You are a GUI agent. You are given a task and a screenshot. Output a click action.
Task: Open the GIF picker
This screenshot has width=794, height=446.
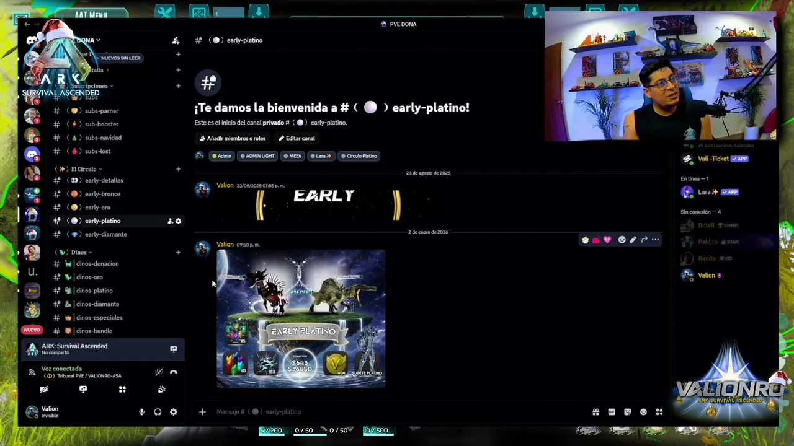point(612,412)
